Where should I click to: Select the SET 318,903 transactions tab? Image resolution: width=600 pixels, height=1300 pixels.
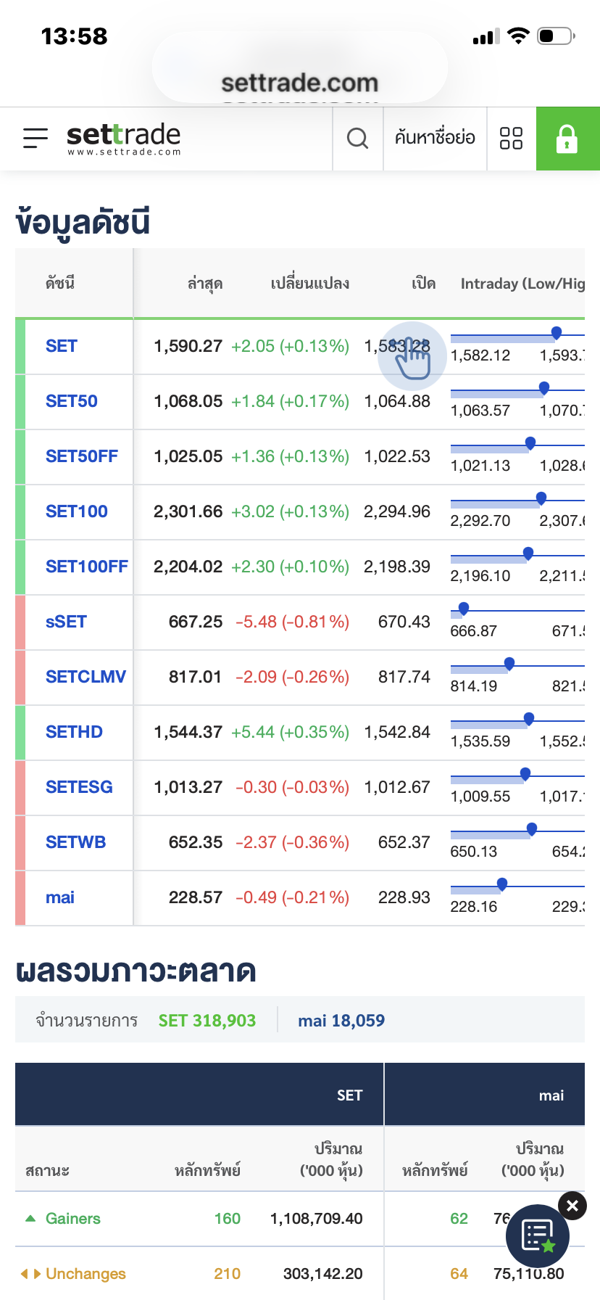click(x=207, y=1020)
